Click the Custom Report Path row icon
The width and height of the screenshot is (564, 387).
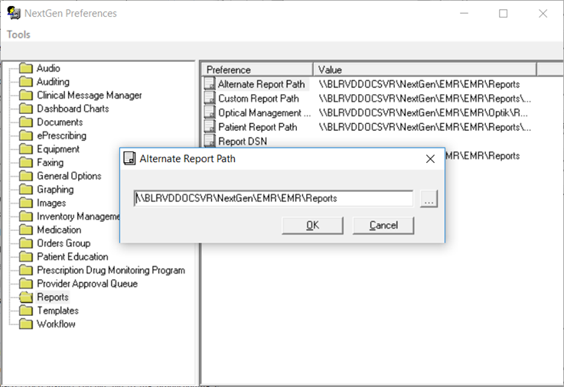(x=210, y=98)
